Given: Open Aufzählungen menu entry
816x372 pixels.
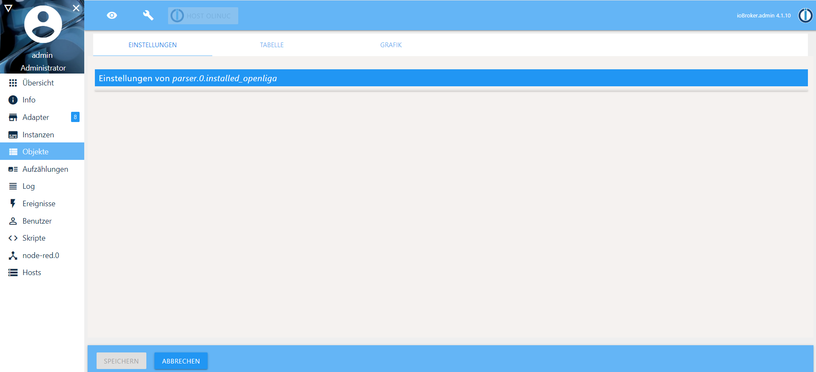Looking at the screenshot, I should (x=42, y=169).
